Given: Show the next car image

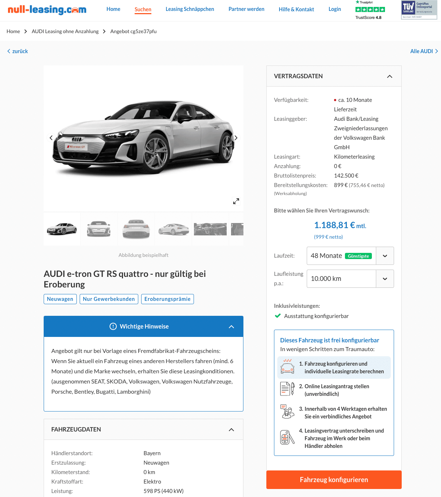Looking at the screenshot, I should point(236,138).
